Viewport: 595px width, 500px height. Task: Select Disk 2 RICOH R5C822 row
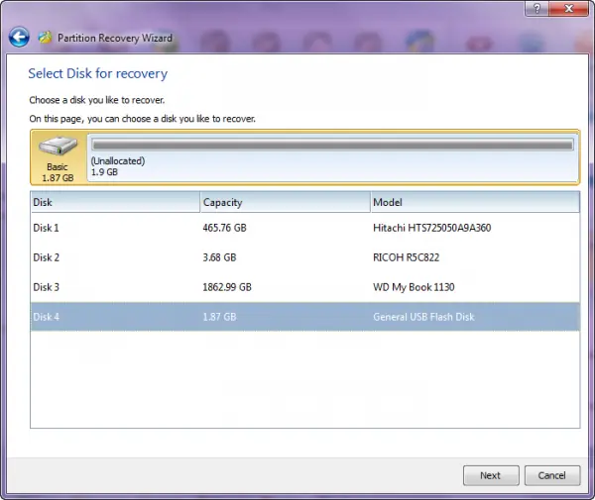(x=305, y=257)
